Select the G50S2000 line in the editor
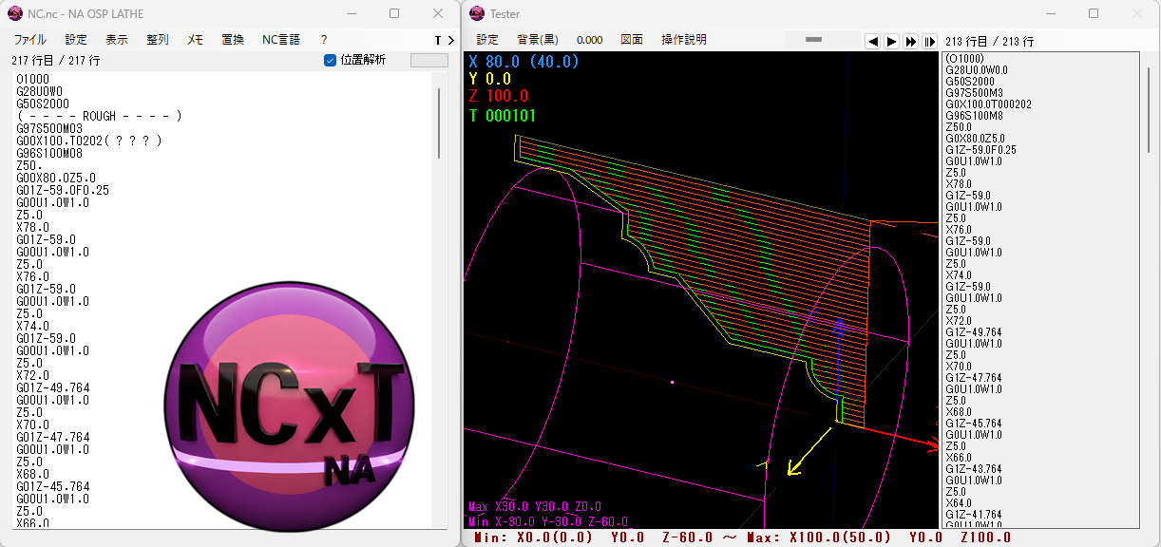The width and height of the screenshot is (1161, 547). (43, 104)
